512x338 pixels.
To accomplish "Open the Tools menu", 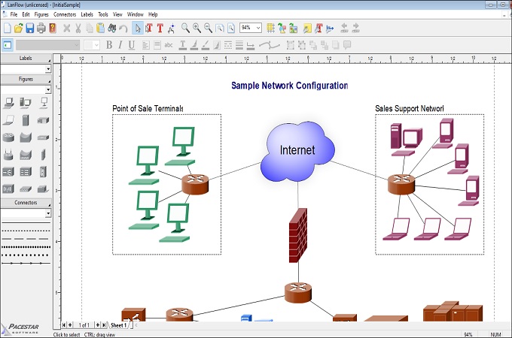I will pos(103,14).
